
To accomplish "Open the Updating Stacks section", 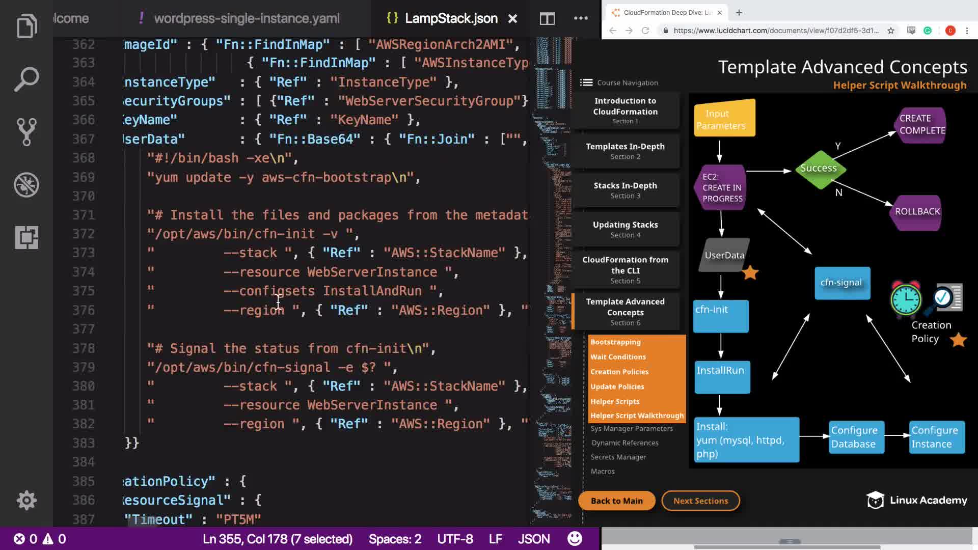I will [625, 229].
